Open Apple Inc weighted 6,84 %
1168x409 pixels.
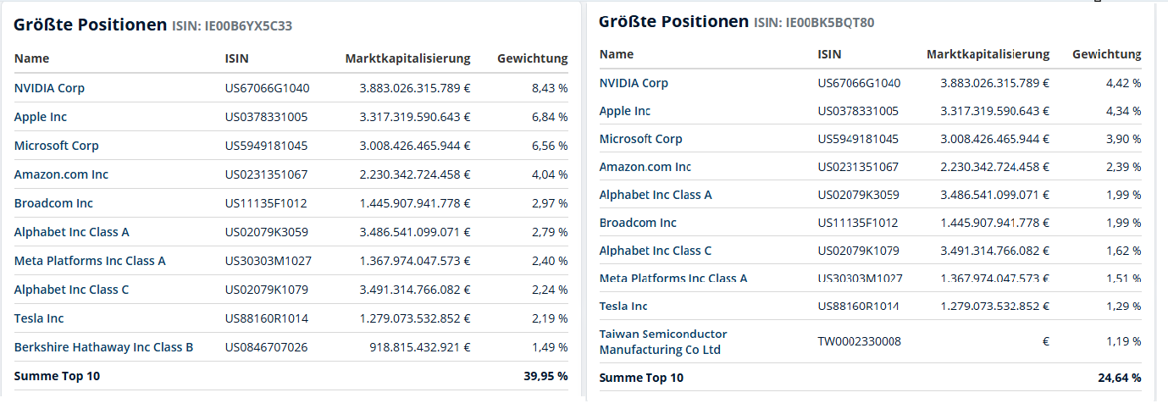(41, 117)
